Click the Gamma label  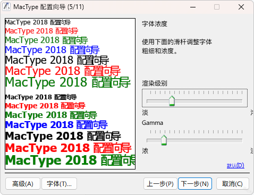[x=153, y=123]
